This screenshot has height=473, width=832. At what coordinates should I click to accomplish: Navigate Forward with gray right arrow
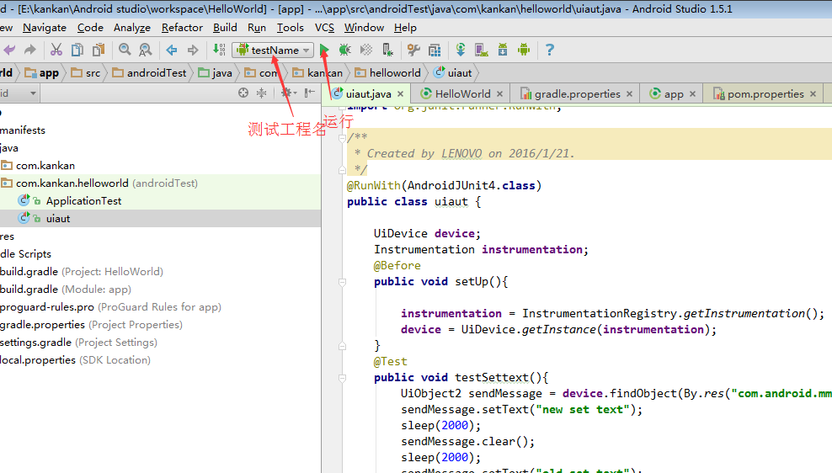(193, 50)
